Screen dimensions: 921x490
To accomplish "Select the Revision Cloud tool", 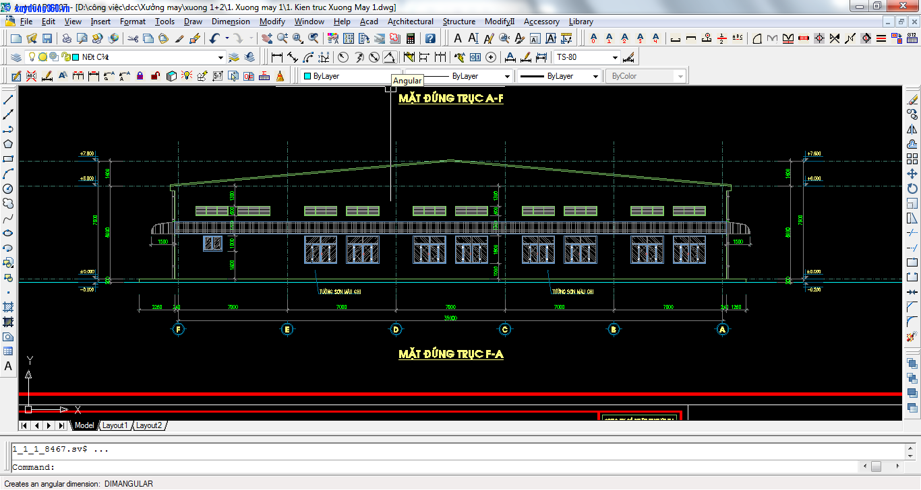I will 9,203.
